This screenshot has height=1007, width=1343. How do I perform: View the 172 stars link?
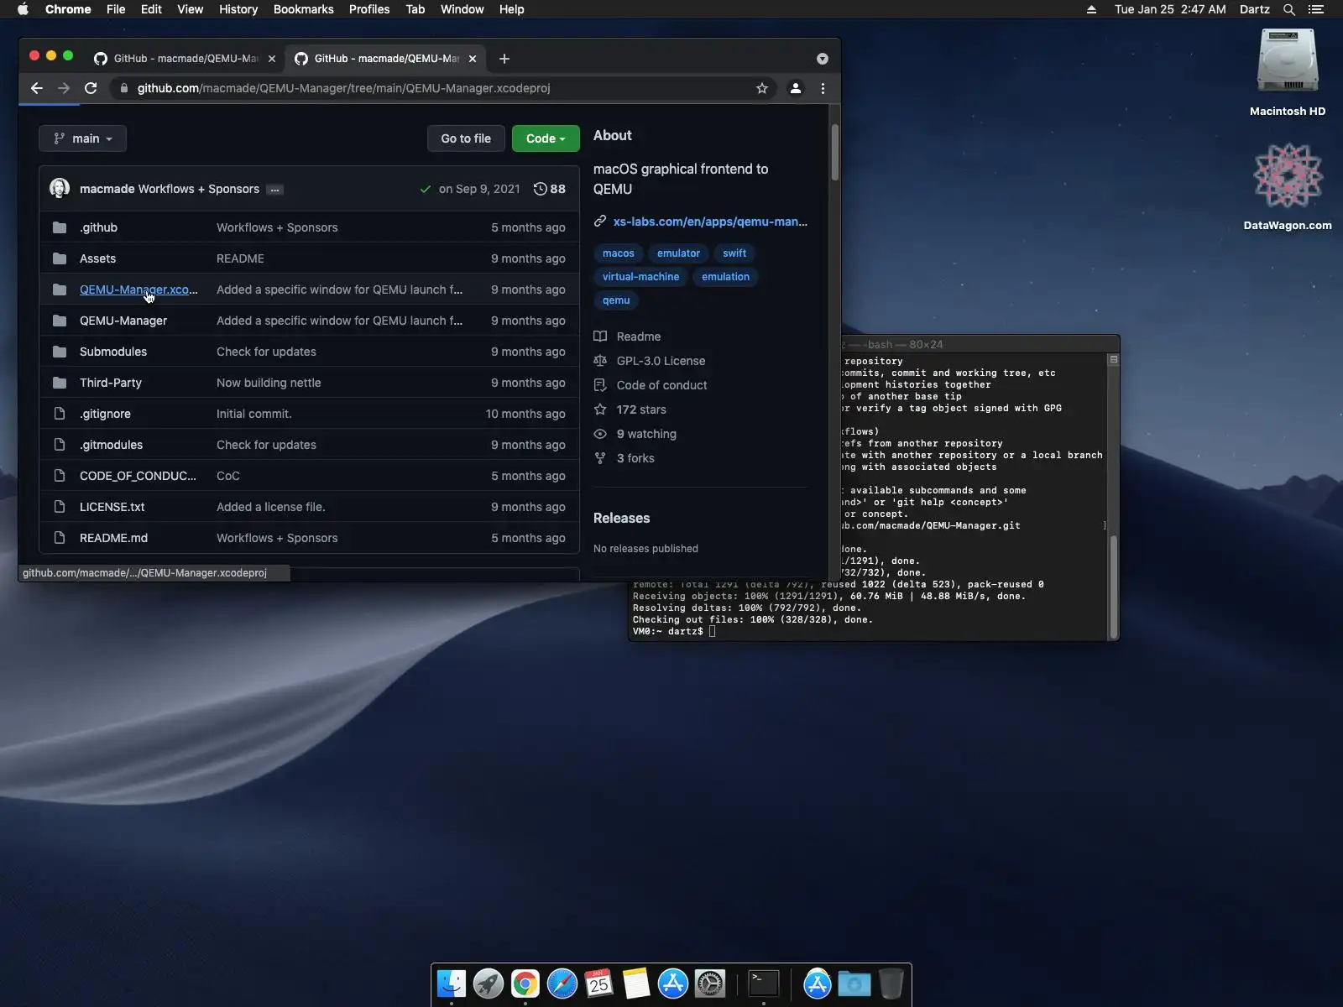pos(641,410)
